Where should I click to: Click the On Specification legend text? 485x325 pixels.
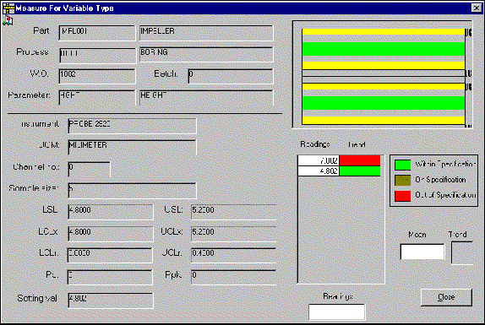coord(440,180)
